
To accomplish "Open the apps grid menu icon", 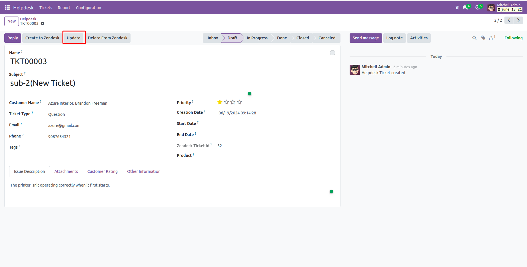I will 7,7.
